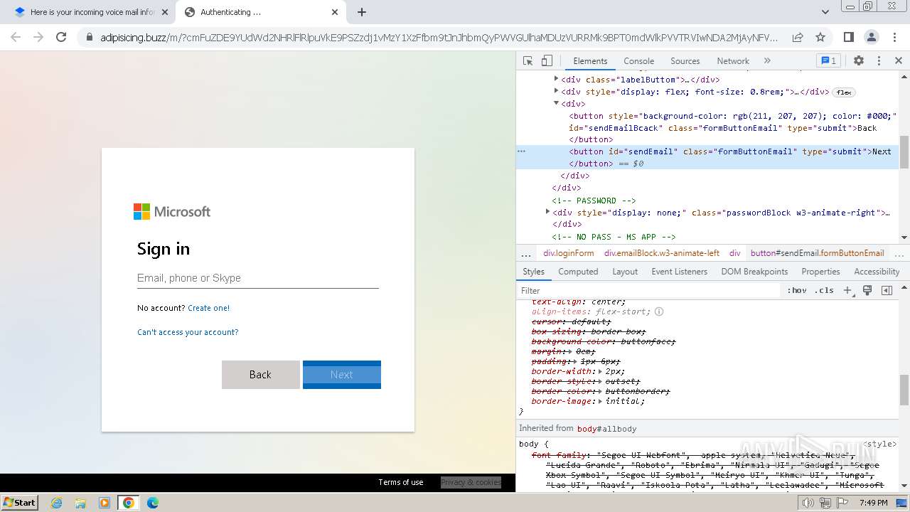Open the Layout tab
The height and width of the screenshot is (512, 910).
625,272
